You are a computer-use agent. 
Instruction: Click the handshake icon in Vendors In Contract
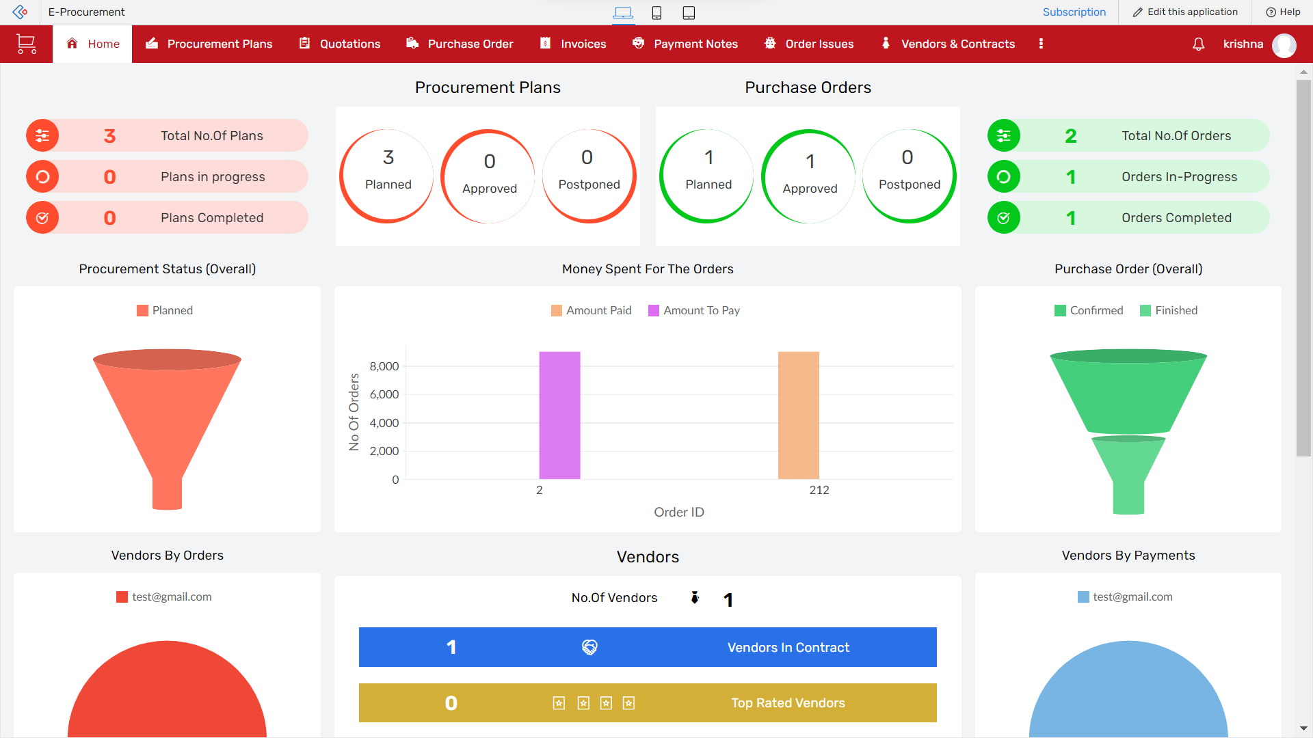(589, 647)
